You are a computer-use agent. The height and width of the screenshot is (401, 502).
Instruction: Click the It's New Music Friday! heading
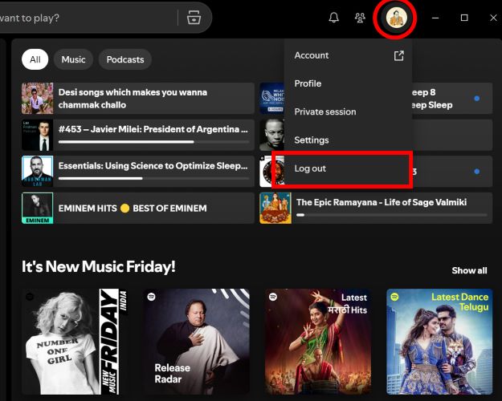click(x=99, y=267)
